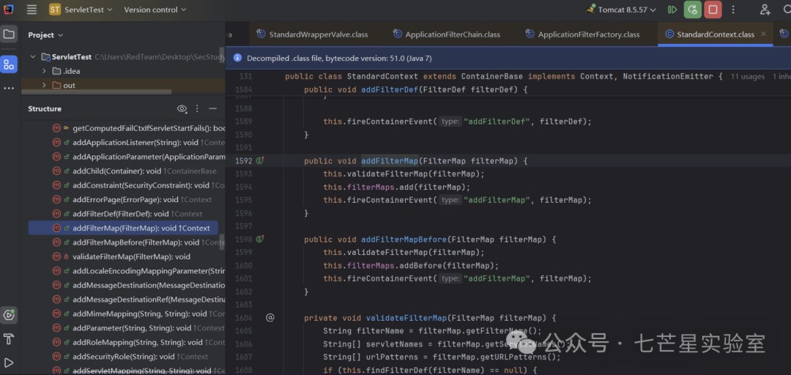Select addApplicationListener(String) in Structure
The height and width of the screenshot is (375, 791).
(x=138, y=142)
